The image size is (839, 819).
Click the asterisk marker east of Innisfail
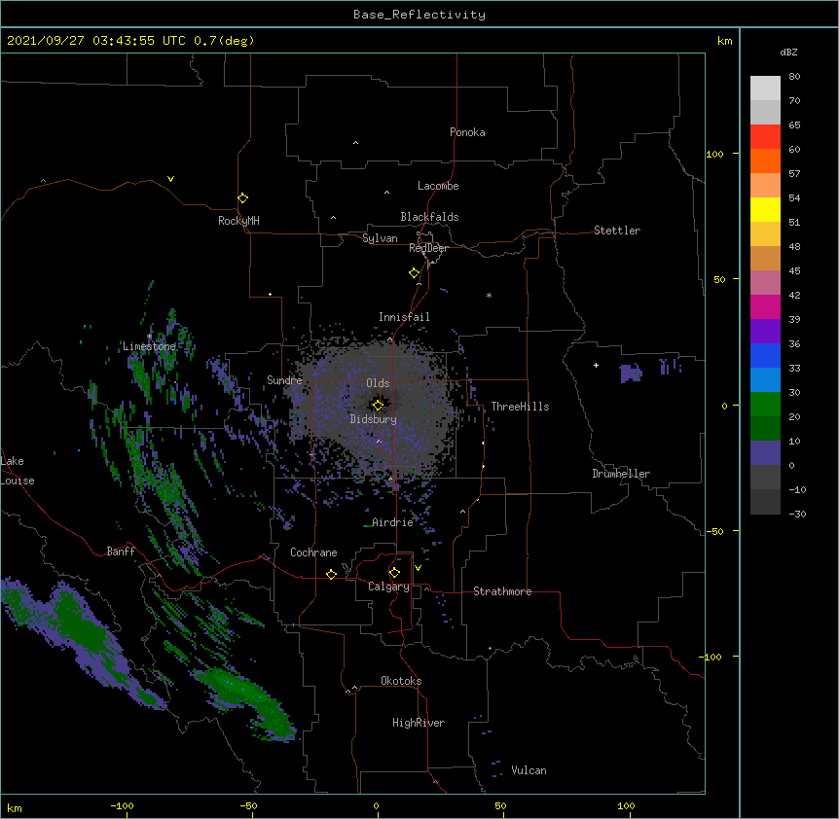point(489,295)
